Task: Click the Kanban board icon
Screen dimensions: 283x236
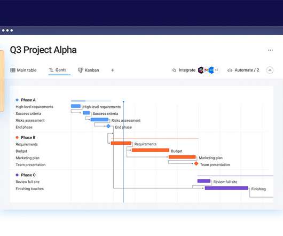Action: [x=81, y=70]
